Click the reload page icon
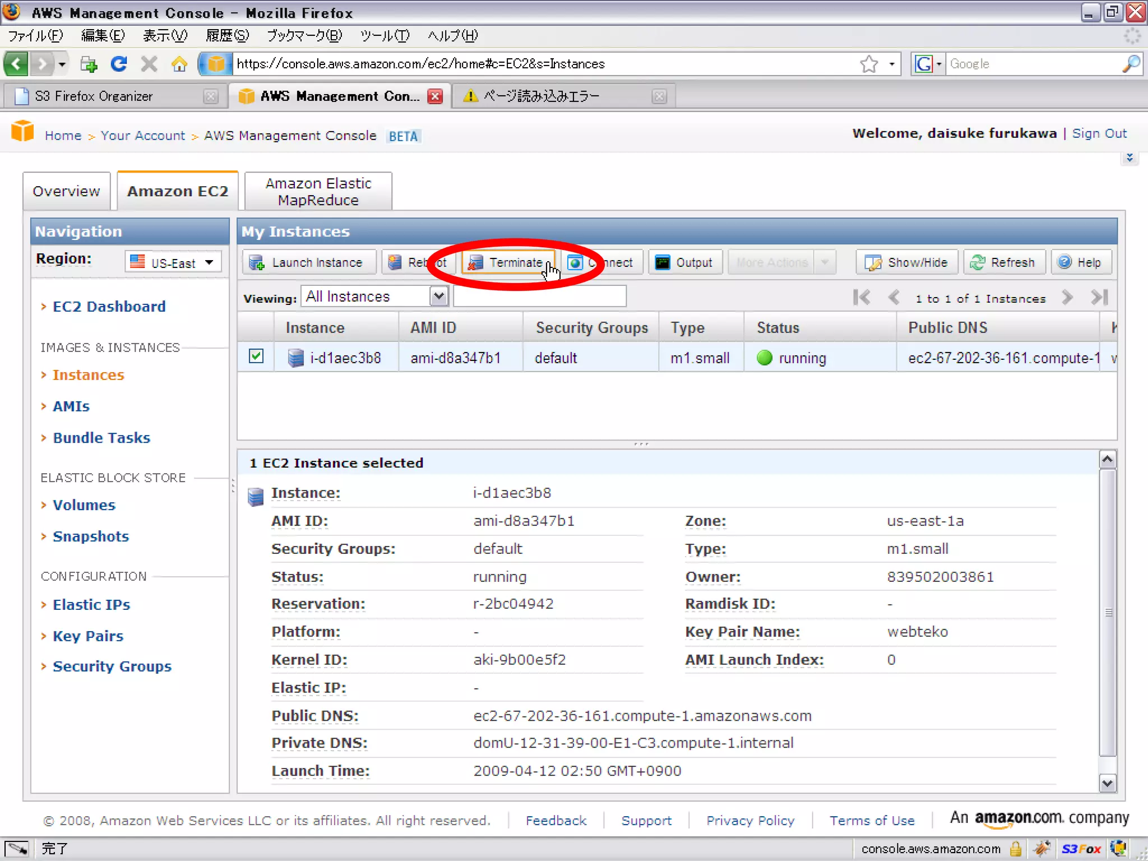Viewport: 1148px width, 861px height. tap(119, 64)
